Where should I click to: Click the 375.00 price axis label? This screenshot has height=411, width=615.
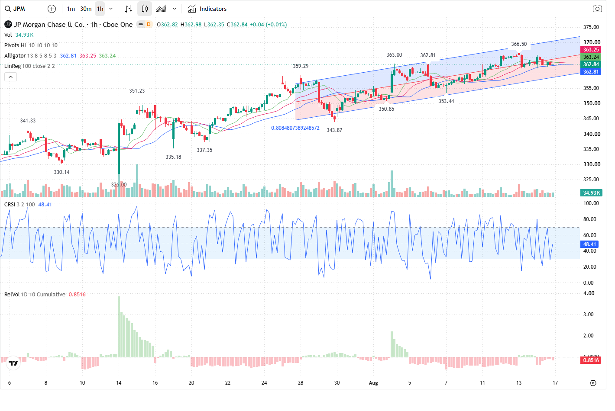click(x=591, y=27)
